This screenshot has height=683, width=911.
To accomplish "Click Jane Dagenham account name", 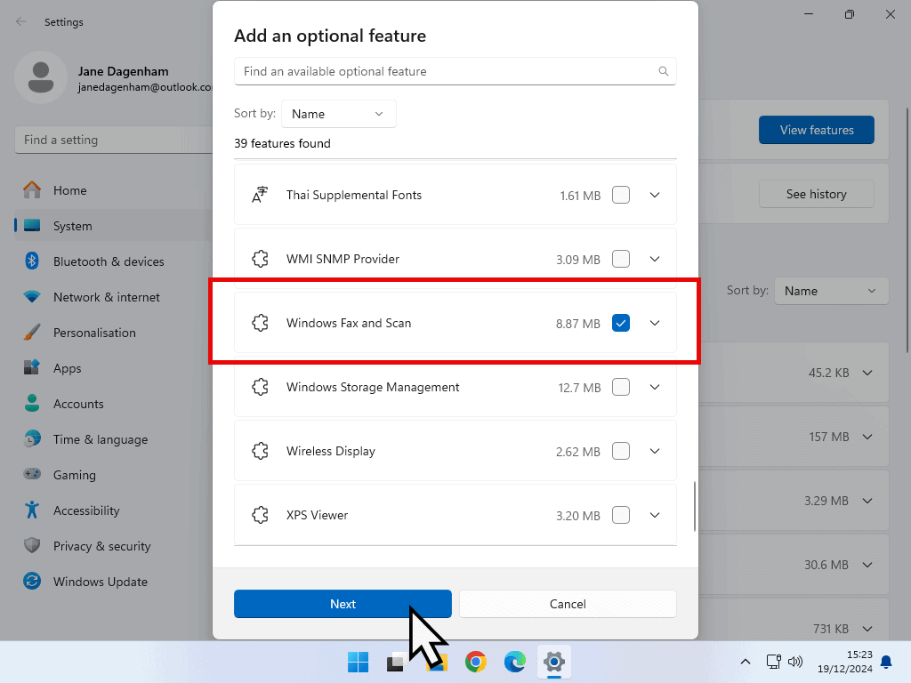I will (x=123, y=71).
